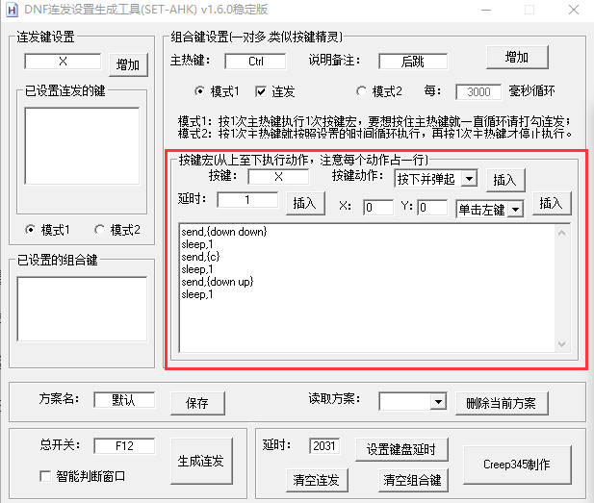Focus the 连发键 input showing X
594x503 pixels.
pos(63,62)
